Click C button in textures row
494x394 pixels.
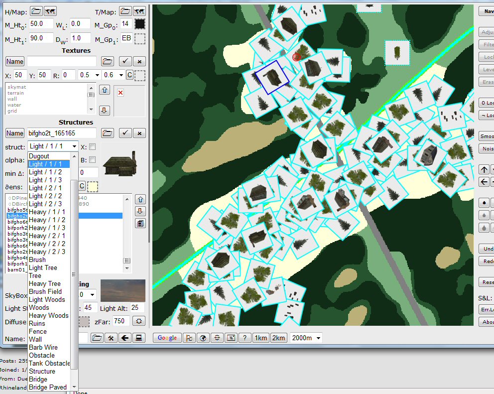(x=129, y=75)
